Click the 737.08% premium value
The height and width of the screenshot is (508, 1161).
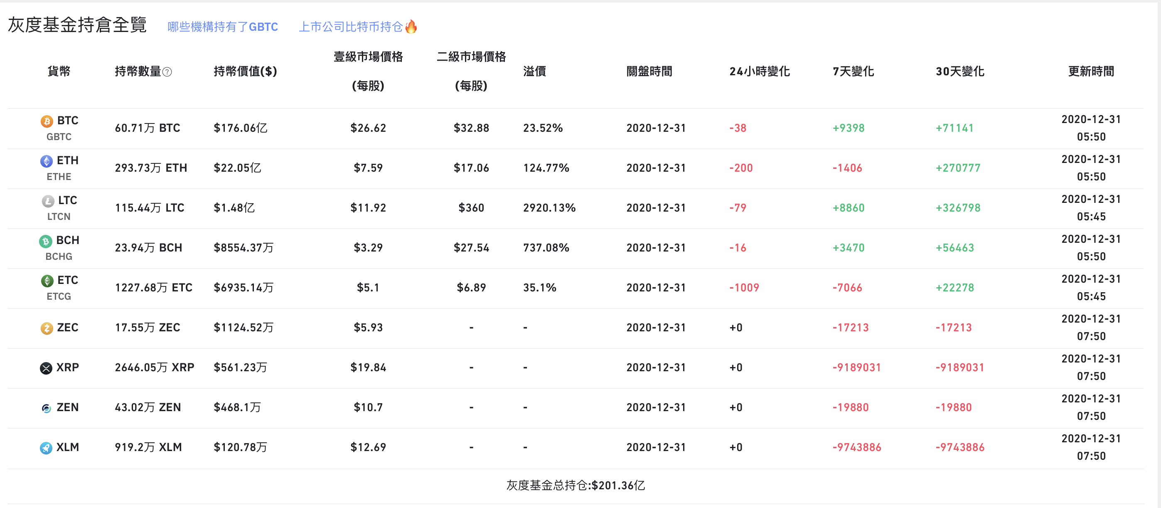(x=546, y=248)
